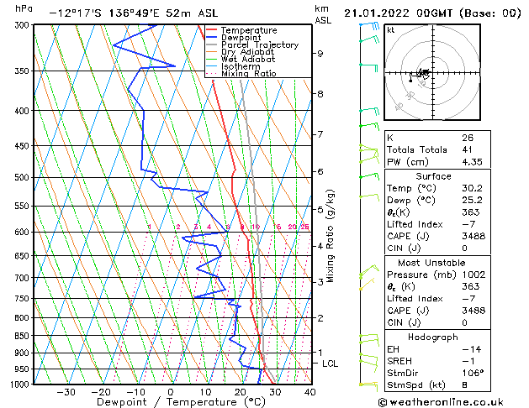Screen dimensions: 529x408
Task: Select the 'Wet Adiabat' legend entry
Action: 248,60
